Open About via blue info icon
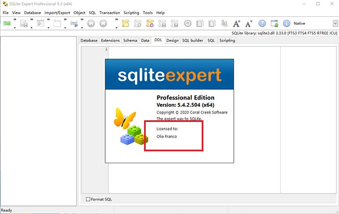This screenshot has height=214, width=339. pos(286,23)
